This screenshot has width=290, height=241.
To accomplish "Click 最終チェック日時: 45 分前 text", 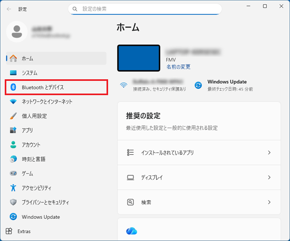I will [x=230, y=89].
